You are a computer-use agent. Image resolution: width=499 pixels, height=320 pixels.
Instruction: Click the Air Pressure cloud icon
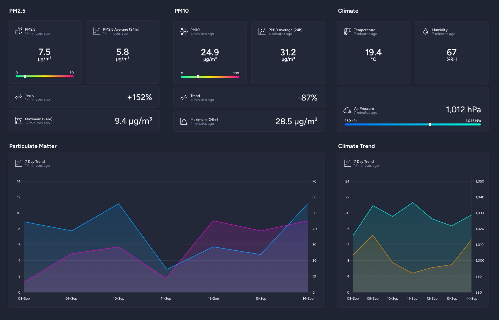click(x=347, y=111)
